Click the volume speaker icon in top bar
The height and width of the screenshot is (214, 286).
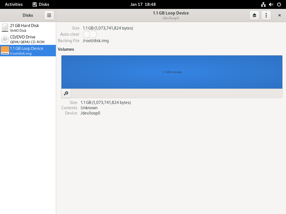pos(271,4)
